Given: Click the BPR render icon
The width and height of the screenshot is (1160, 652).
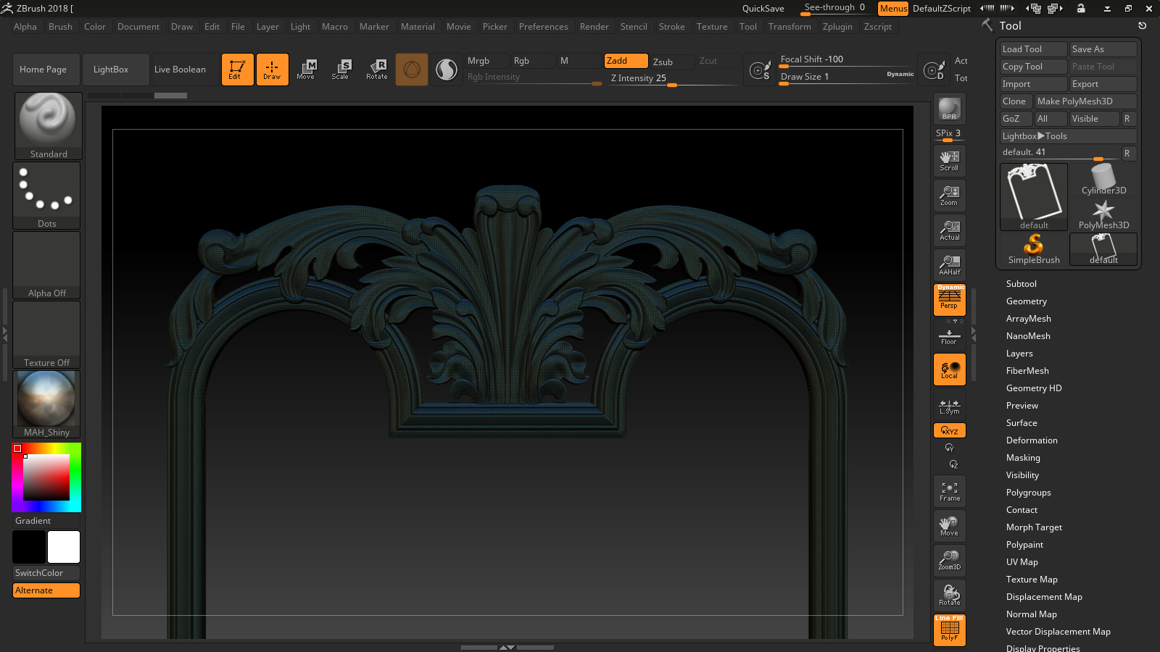Looking at the screenshot, I should pos(949,109).
